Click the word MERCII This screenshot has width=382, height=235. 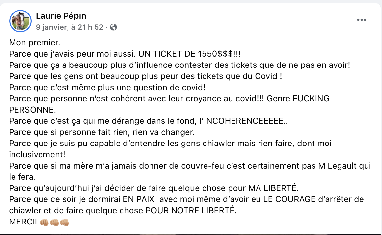23,222
